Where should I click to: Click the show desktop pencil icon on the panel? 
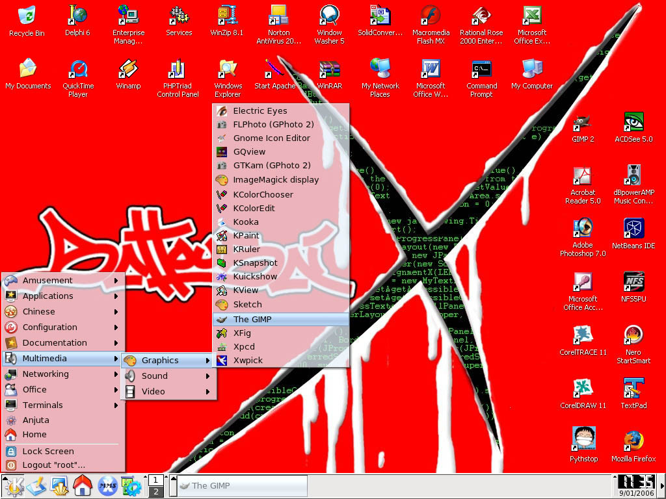[36, 486]
